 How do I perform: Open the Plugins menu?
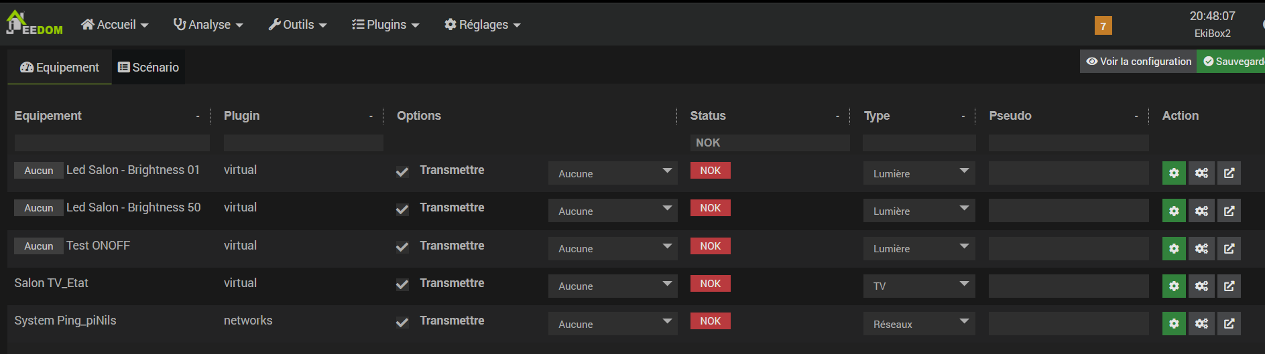[385, 25]
